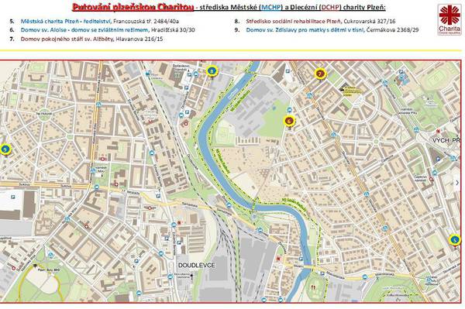
Task: Click the VÝCH. PŘ district label
Action: tap(446, 140)
